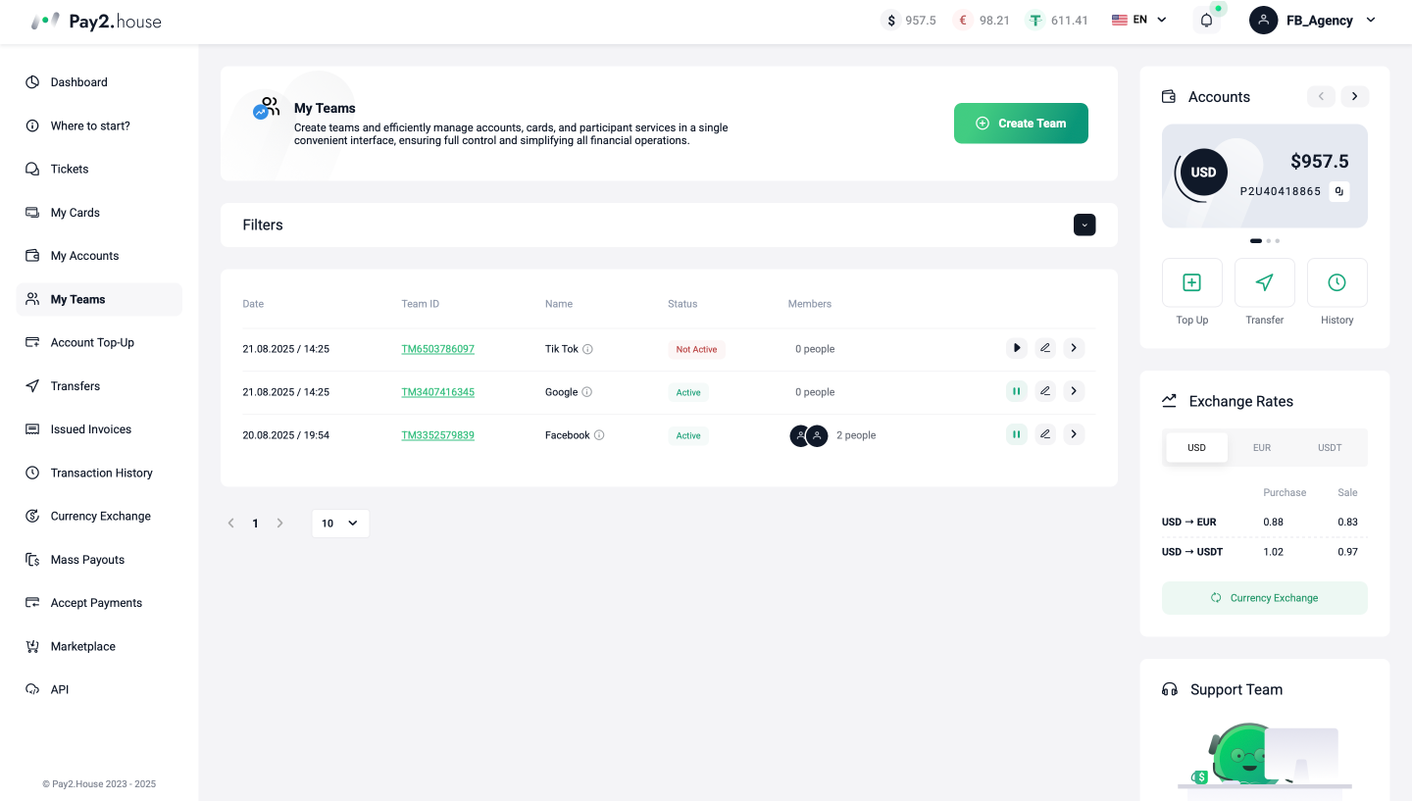Image resolution: width=1412 pixels, height=801 pixels.
Task: Click the Transfer paper plane icon
Action: pyautogui.click(x=1265, y=282)
